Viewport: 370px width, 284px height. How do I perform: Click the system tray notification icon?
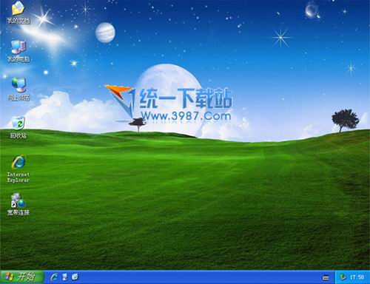pos(343,277)
